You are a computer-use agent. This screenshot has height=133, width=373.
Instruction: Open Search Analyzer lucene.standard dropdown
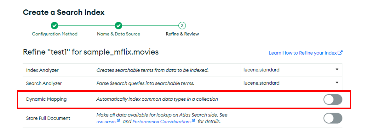[x=291, y=83]
